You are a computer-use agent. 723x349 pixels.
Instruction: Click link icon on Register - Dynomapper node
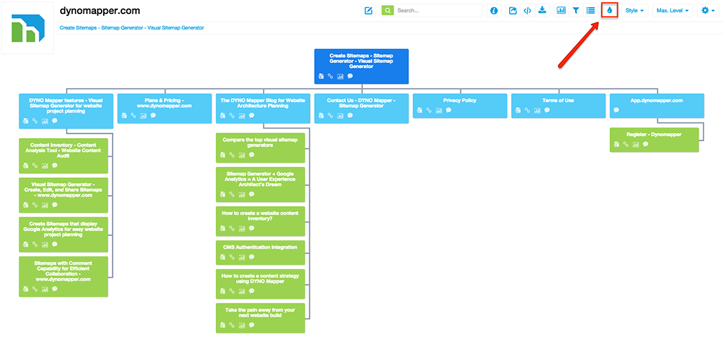(x=626, y=144)
